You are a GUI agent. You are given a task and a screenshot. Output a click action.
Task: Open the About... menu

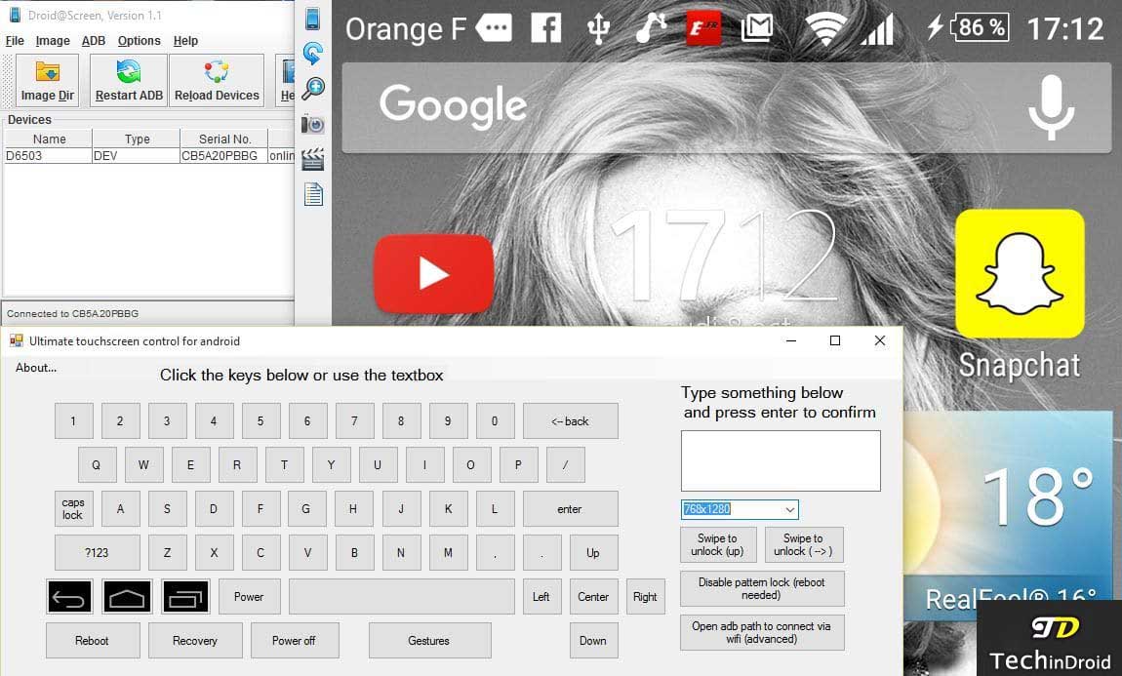click(36, 368)
